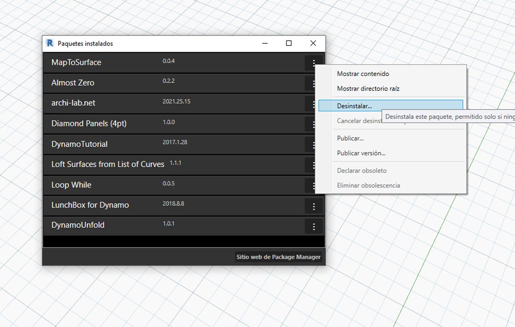Select the DynamoTutorial package name
This screenshot has height=327, width=515.
(x=79, y=144)
